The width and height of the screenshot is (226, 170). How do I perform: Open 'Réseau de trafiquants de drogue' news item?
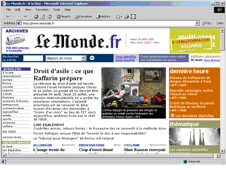tap(190, 79)
